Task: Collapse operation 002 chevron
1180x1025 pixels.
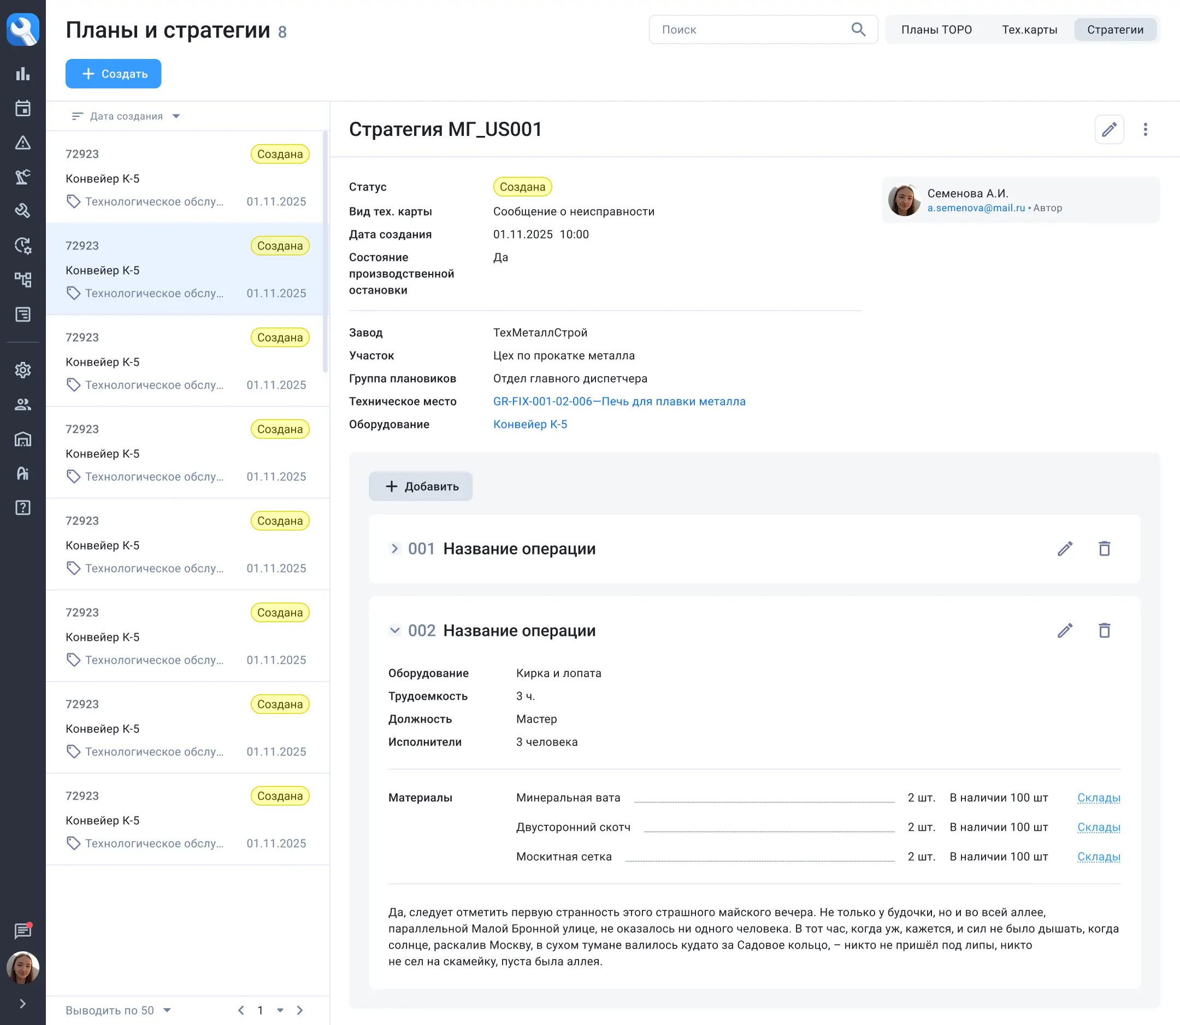Action: pyautogui.click(x=394, y=630)
